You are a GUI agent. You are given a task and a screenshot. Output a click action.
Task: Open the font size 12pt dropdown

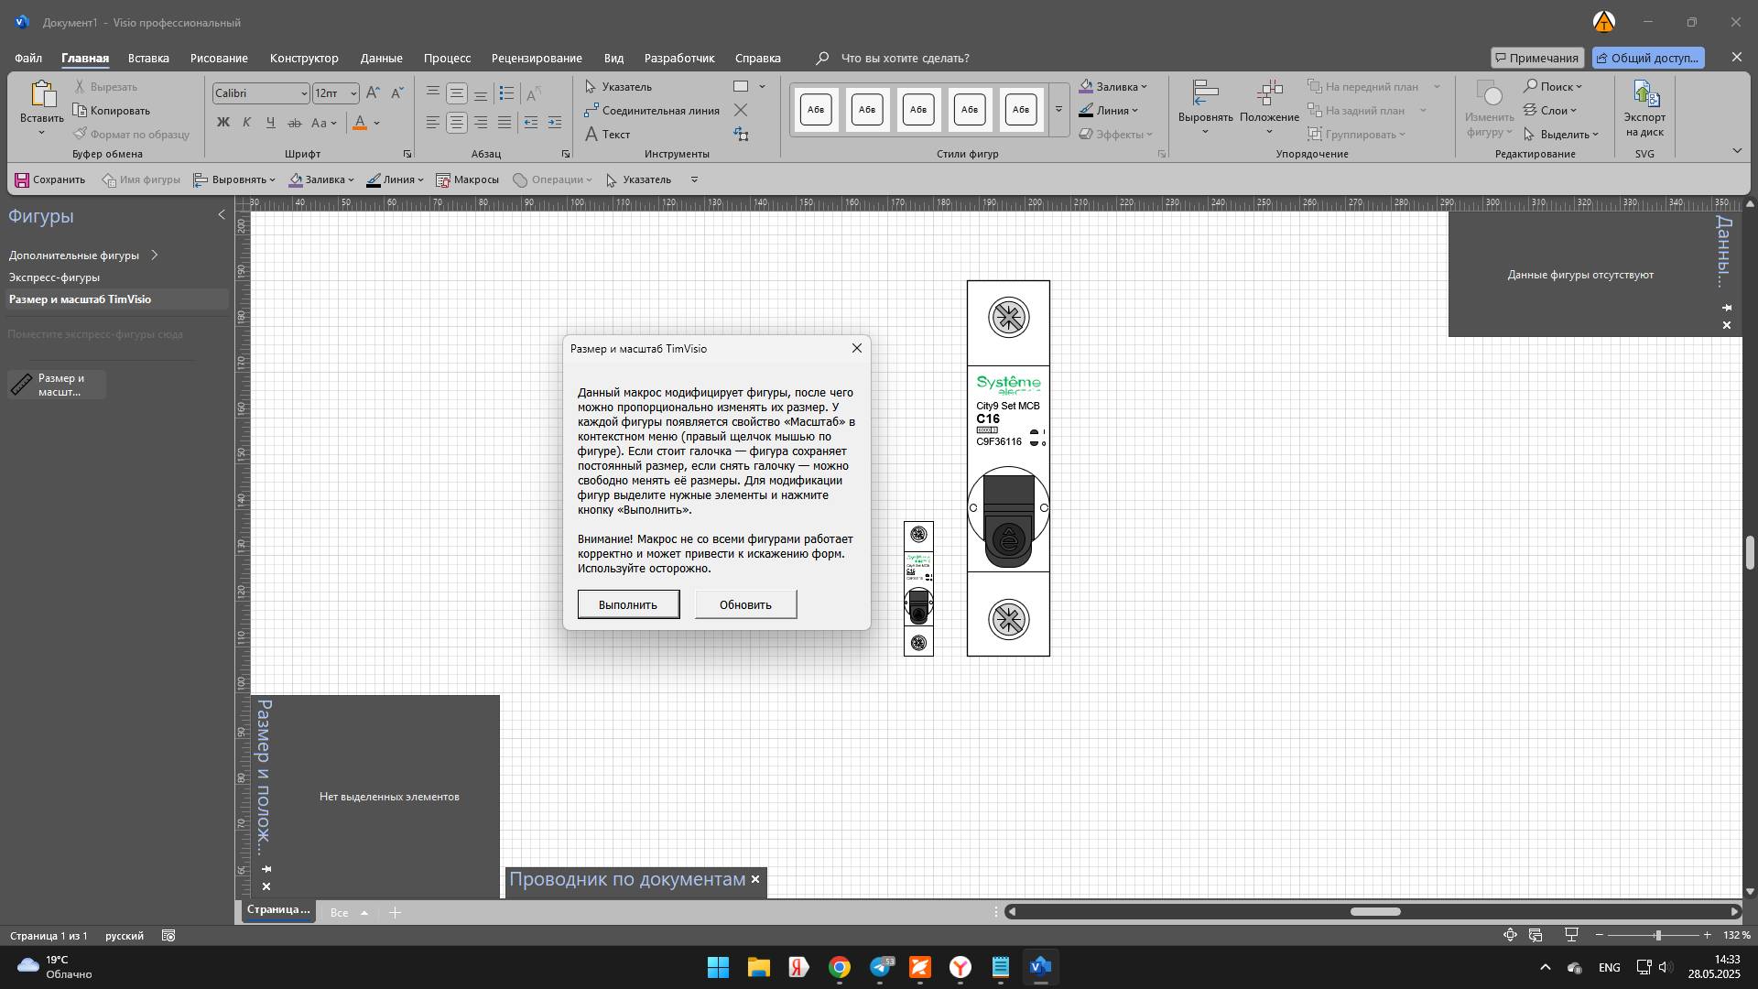pos(353,93)
